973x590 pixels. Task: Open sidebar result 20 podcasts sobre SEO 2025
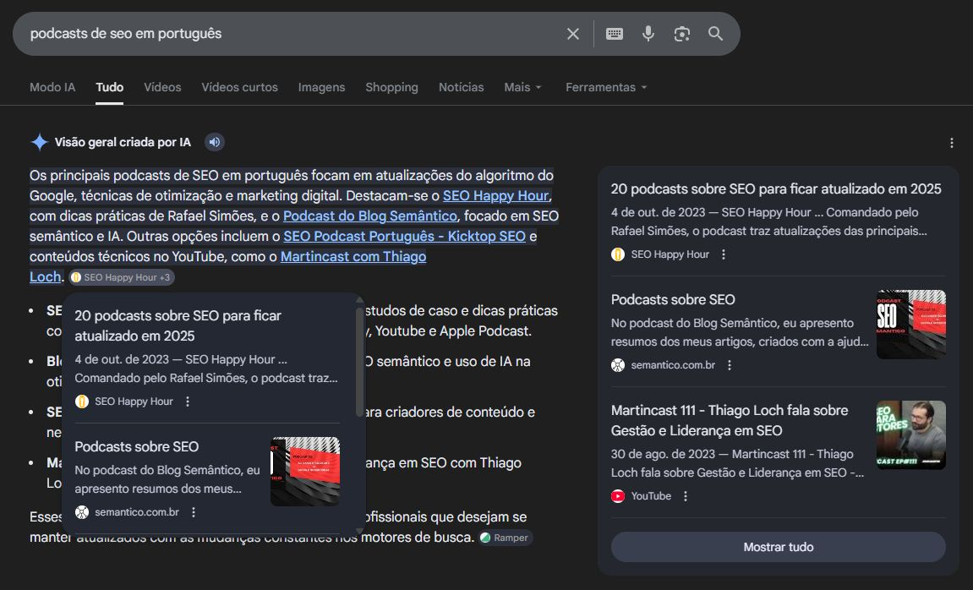pyautogui.click(x=776, y=188)
